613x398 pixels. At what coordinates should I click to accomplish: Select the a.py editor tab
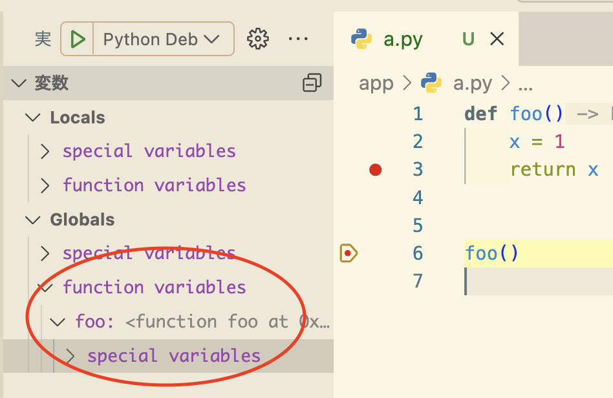[x=403, y=39]
